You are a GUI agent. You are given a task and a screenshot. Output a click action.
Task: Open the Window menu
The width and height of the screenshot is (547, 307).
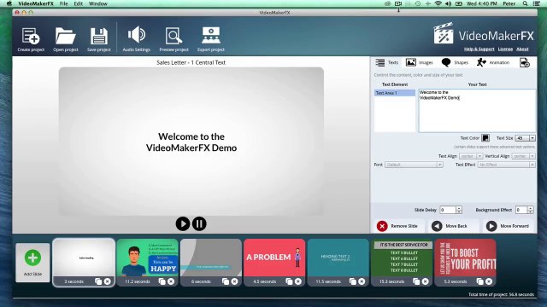[98, 3]
